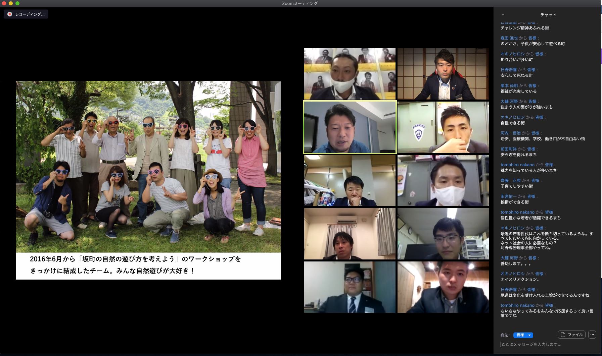602x356 pixels.
Task: Enter full screen with the green window button
Action: click(17, 3)
